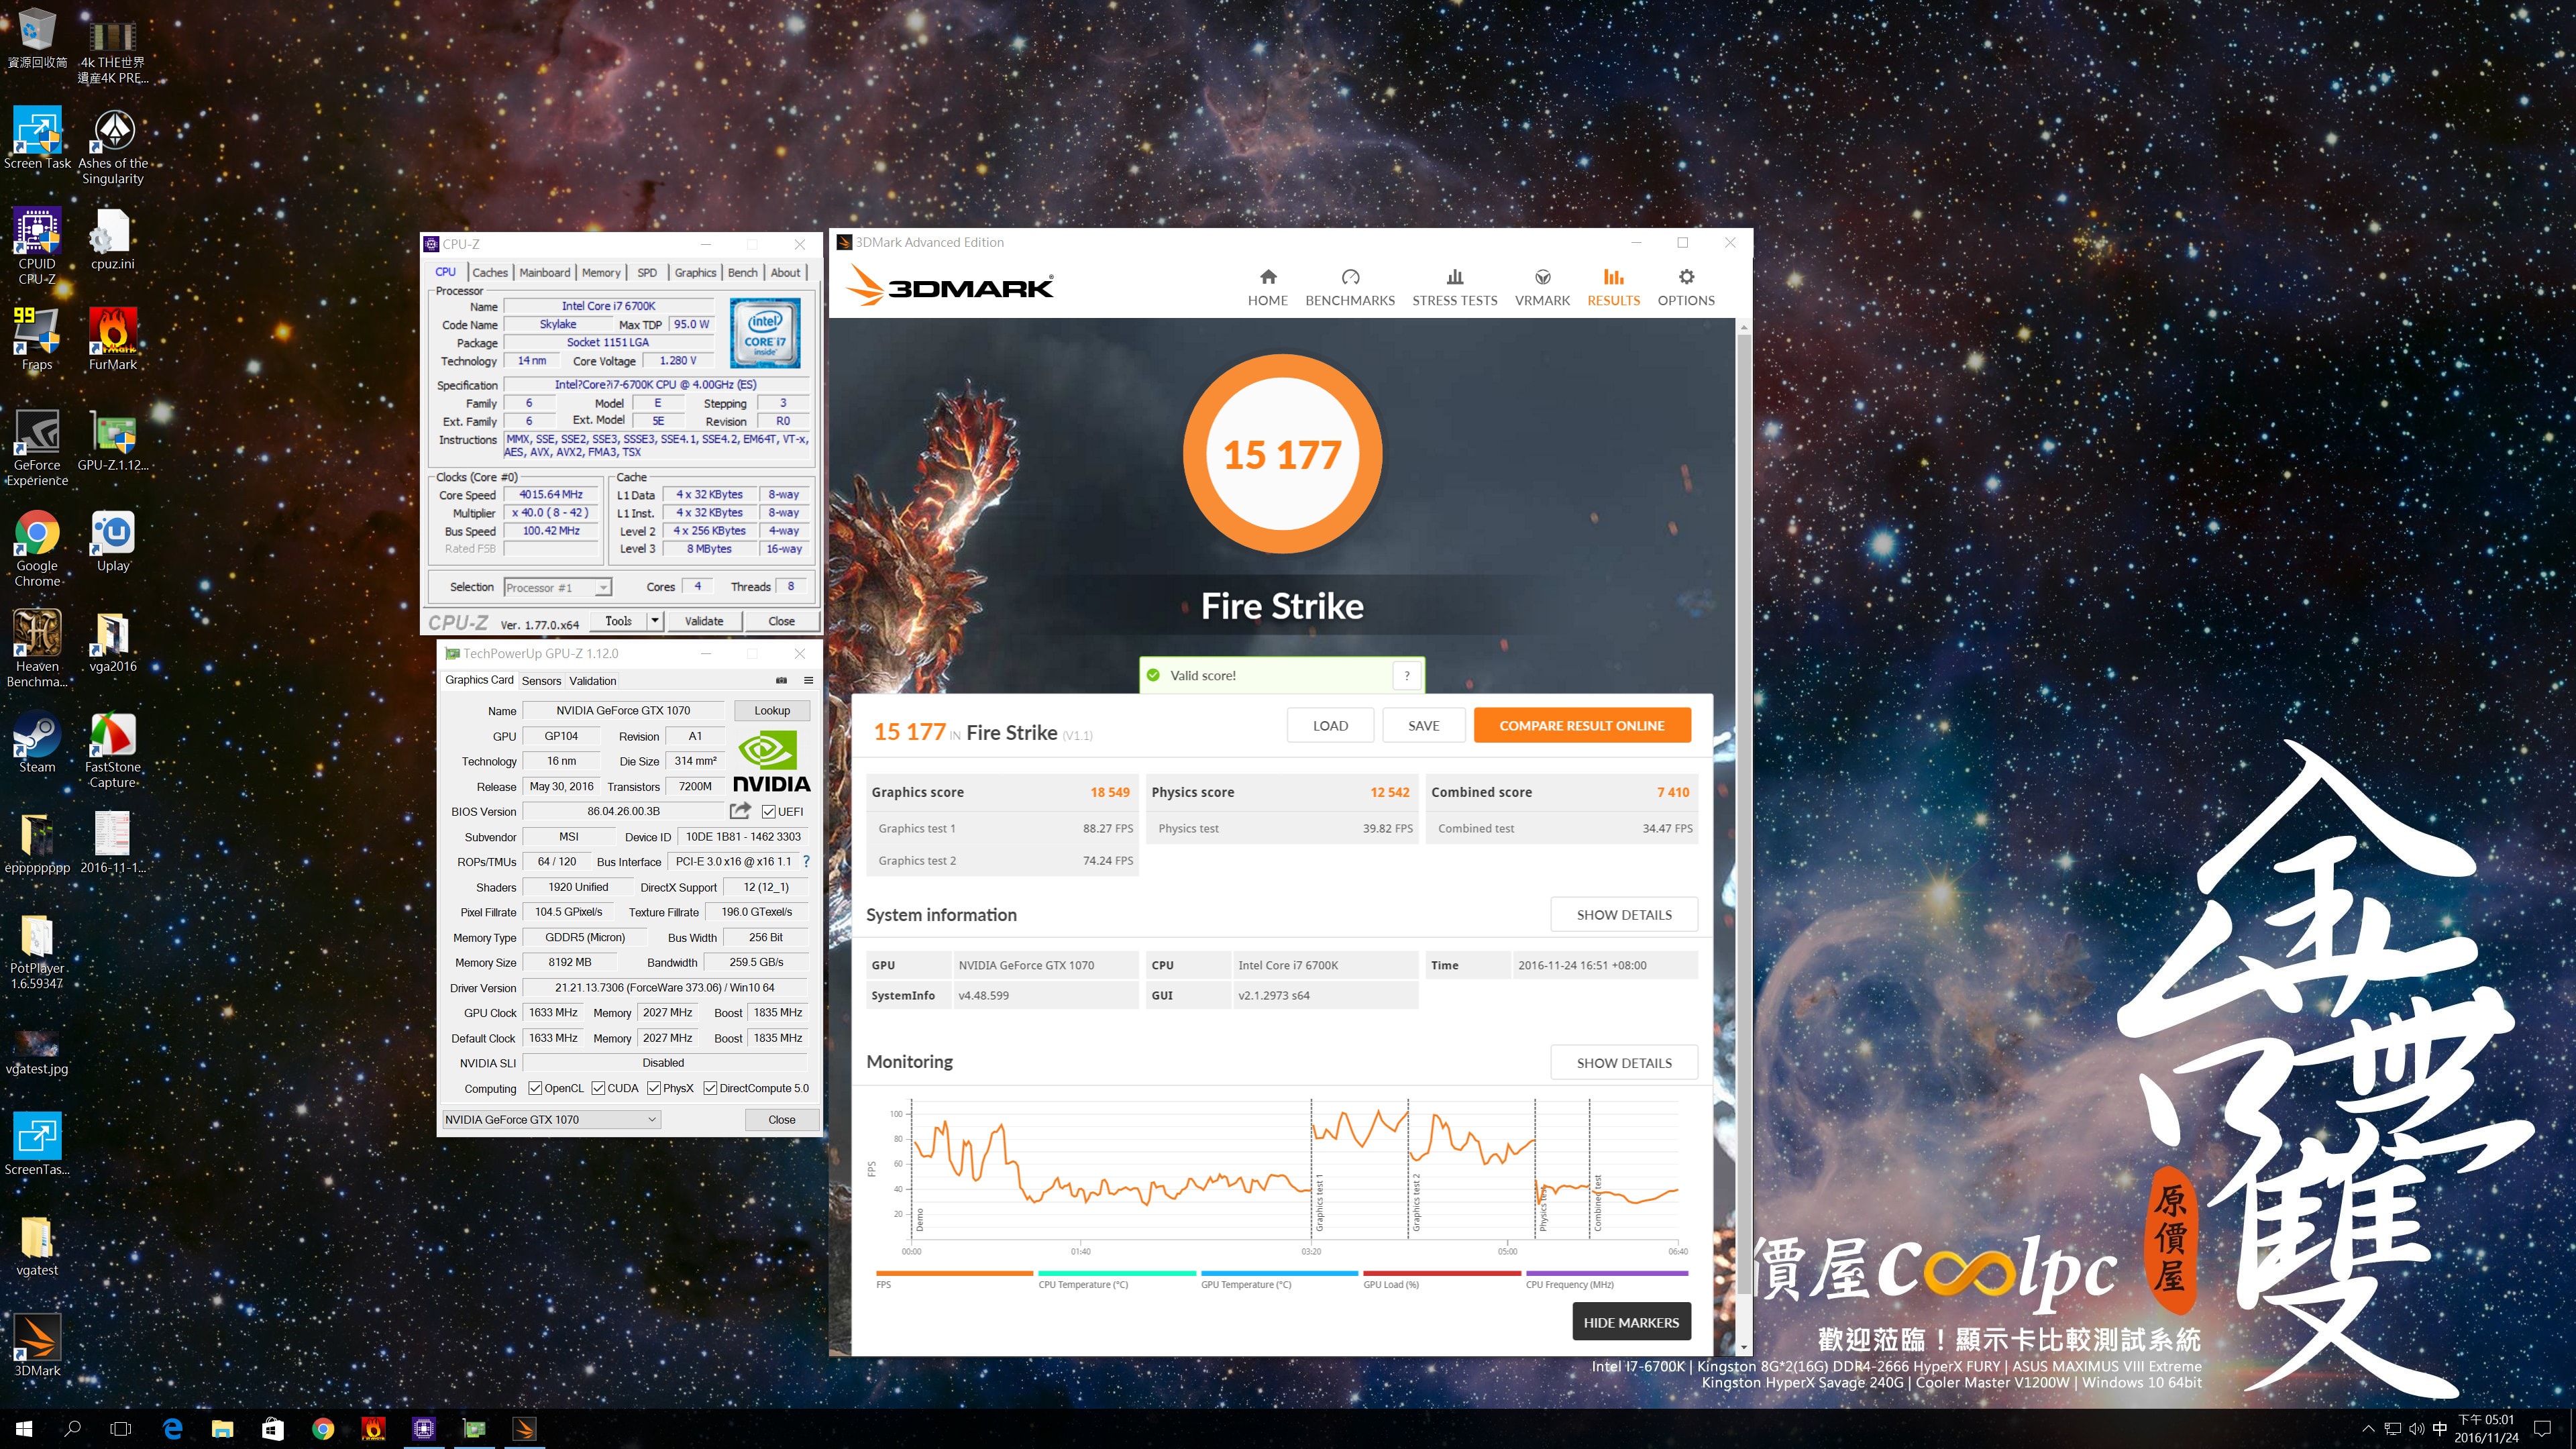Click the Lookup button in GPU-Z
Viewport: 2576px width, 1449px height.
pyautogui.click(x=772, y=710)
